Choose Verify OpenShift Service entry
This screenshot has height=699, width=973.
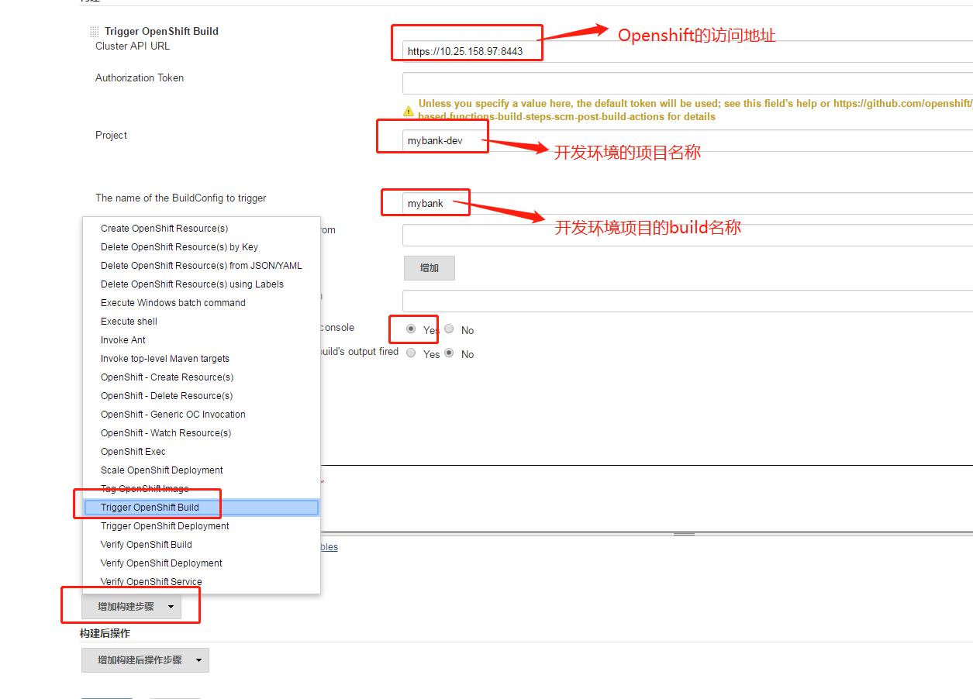pos(151,582)
